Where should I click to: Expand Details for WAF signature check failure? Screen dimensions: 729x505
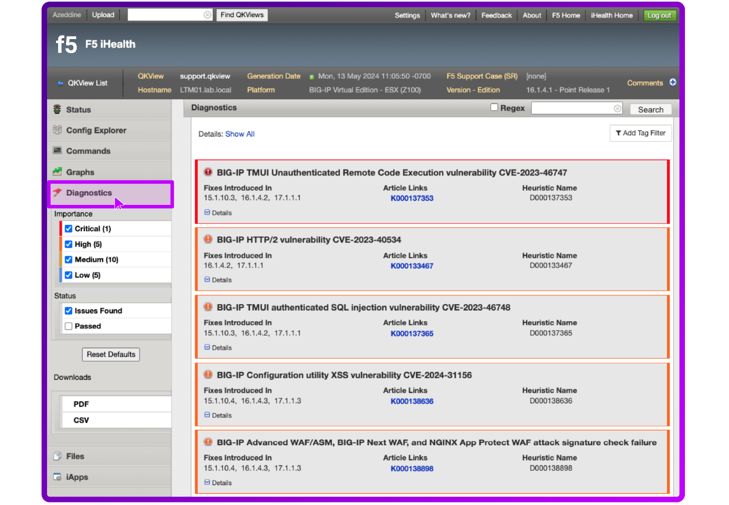[x=218, y=483]
